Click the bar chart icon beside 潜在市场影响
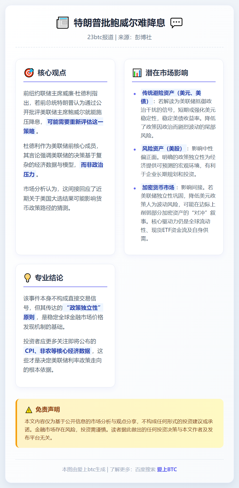239x488 pixels. click(137, 73)
